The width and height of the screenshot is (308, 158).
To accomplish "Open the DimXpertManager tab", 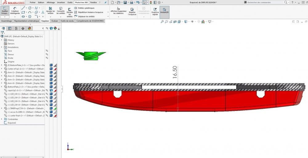I will coord(23,28).
